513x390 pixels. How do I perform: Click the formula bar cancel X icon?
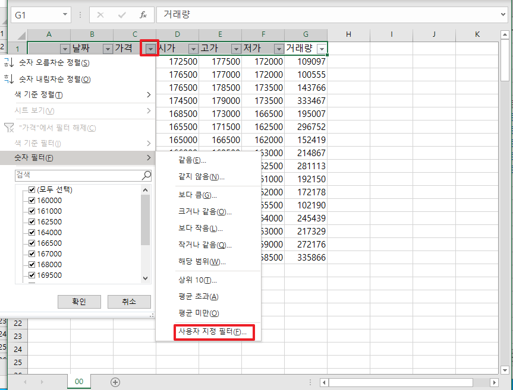[x=100, y=15]
